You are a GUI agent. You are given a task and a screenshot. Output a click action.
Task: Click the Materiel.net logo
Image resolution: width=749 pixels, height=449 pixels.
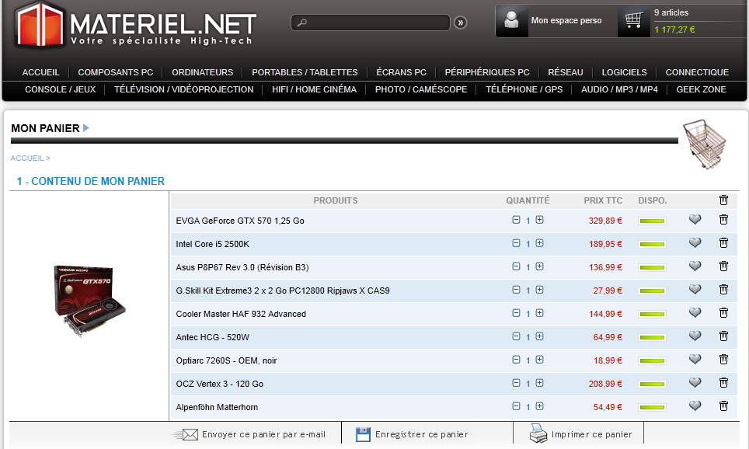click(134, 25)
